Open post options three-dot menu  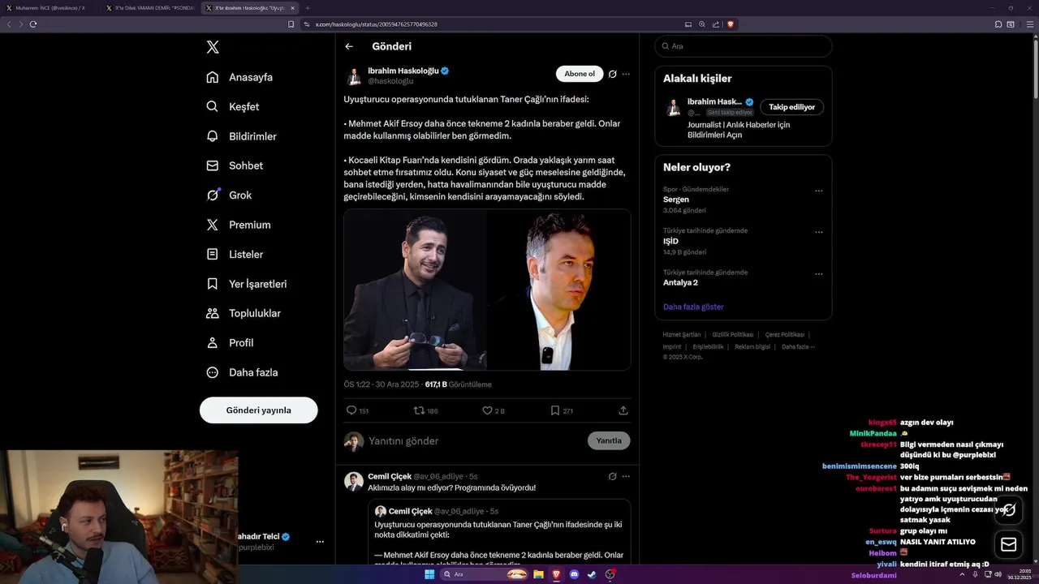click(x=626, y=74)
